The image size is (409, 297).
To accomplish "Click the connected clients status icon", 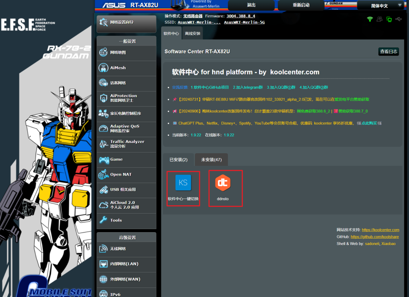I will coord(379,19).
